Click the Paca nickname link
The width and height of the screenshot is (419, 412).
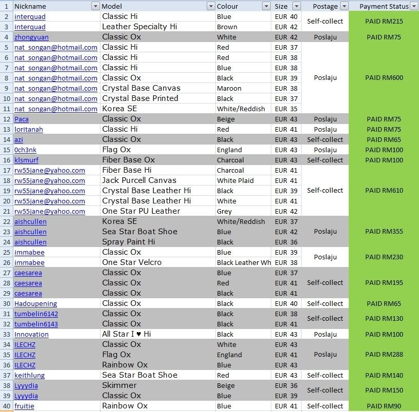pyautogui.click(x=22, y=119)
